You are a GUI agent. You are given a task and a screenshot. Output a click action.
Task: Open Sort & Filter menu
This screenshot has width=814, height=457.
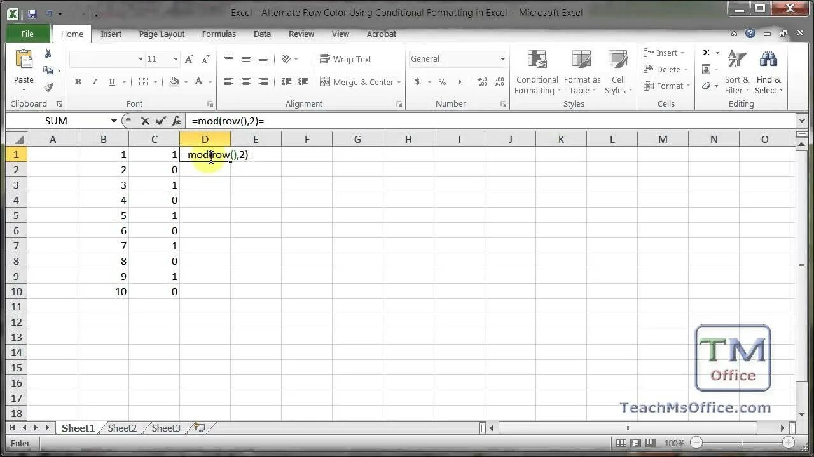coord(737,72)
